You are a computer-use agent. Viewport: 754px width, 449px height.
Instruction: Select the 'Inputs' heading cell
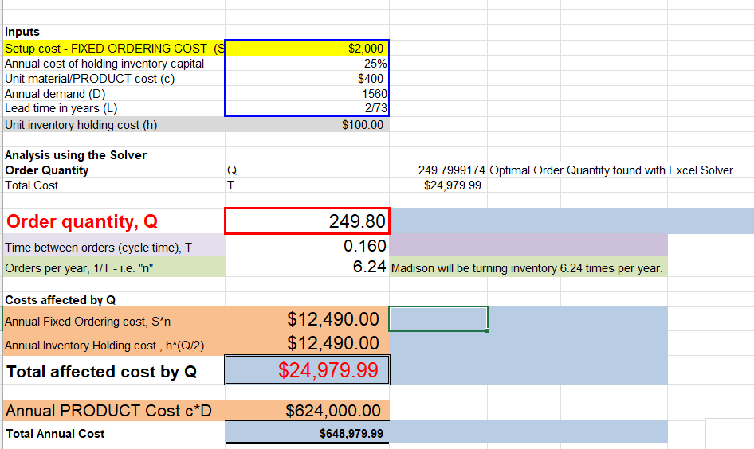(x=114, y=32)
